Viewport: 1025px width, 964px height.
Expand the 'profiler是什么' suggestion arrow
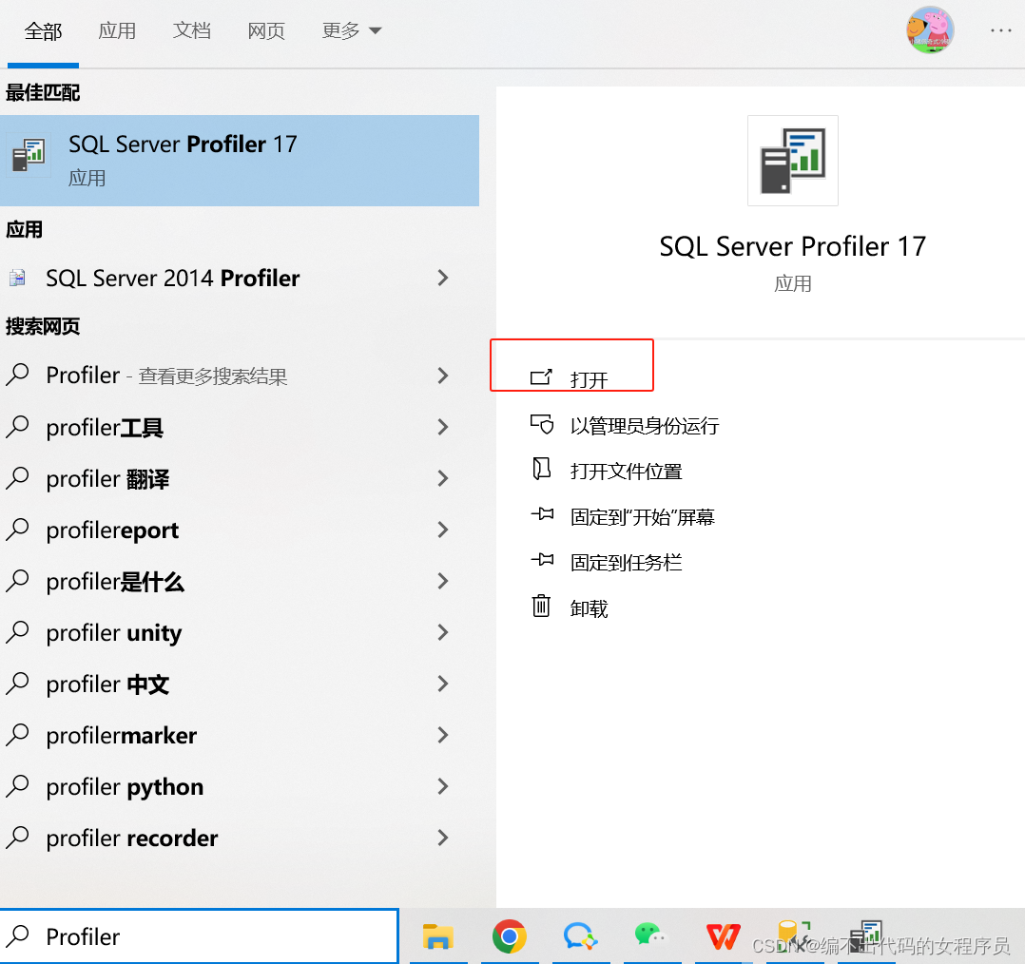[x=443, y=581]
